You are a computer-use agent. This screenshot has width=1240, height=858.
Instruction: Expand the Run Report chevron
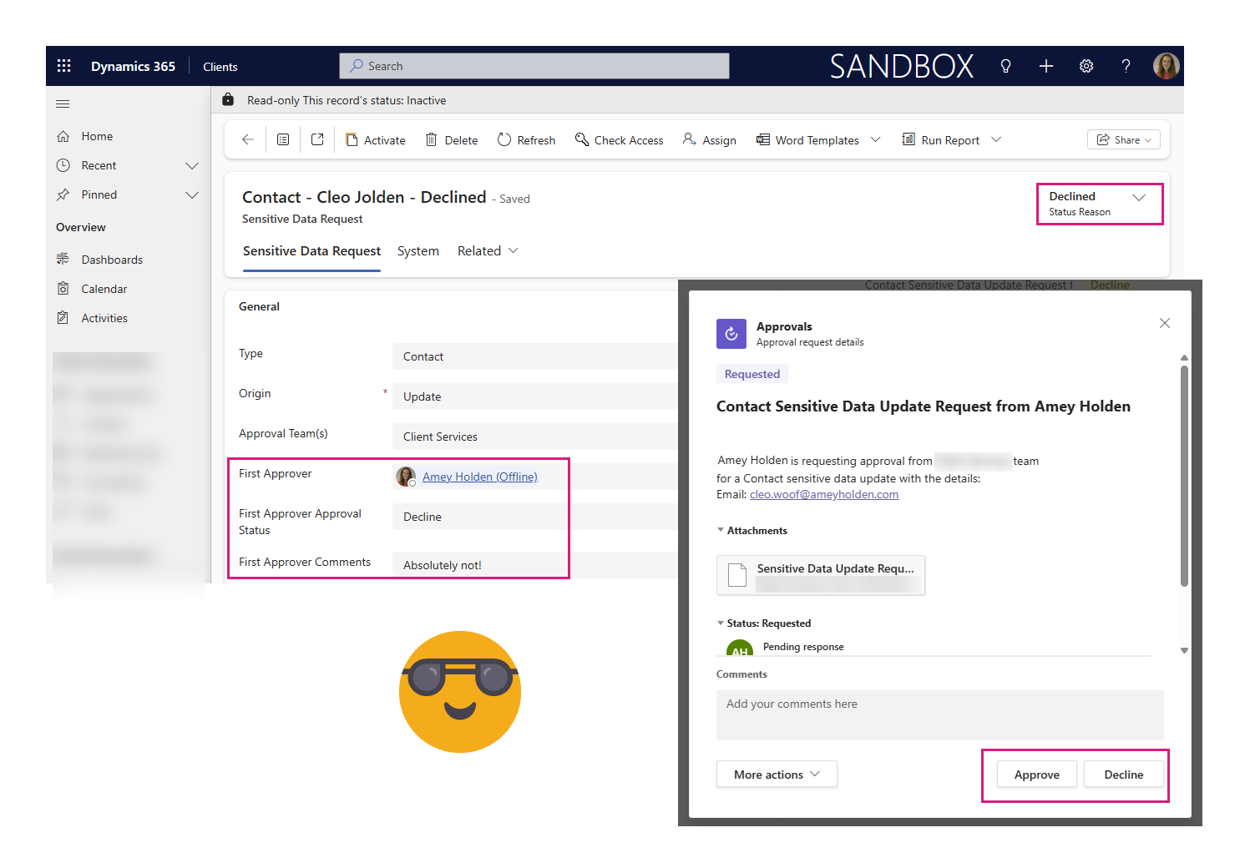point(996,139)
